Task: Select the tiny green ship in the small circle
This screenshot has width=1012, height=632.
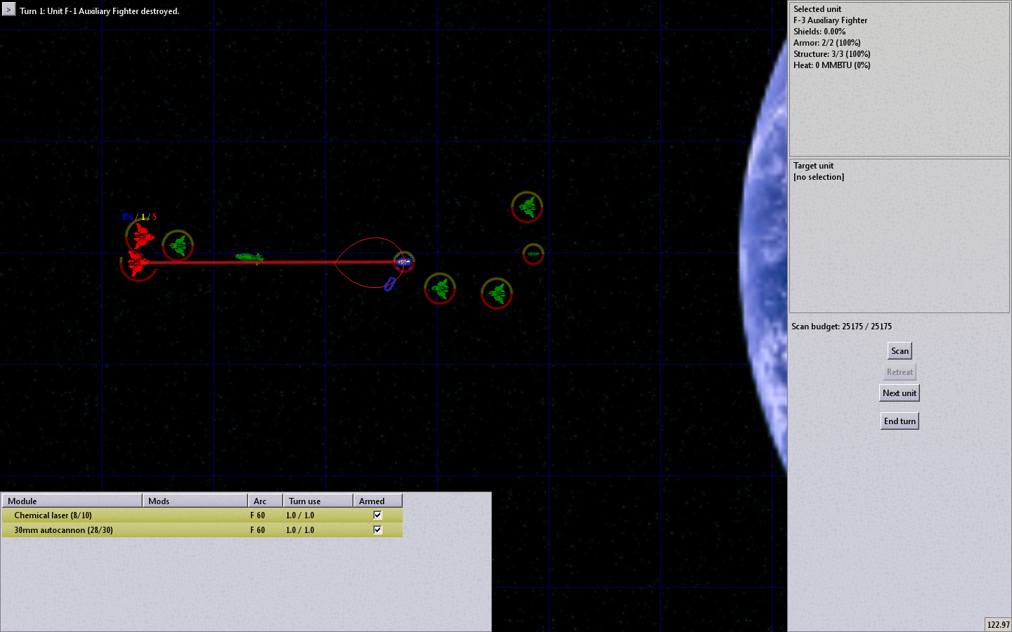Action: point(533,254)
